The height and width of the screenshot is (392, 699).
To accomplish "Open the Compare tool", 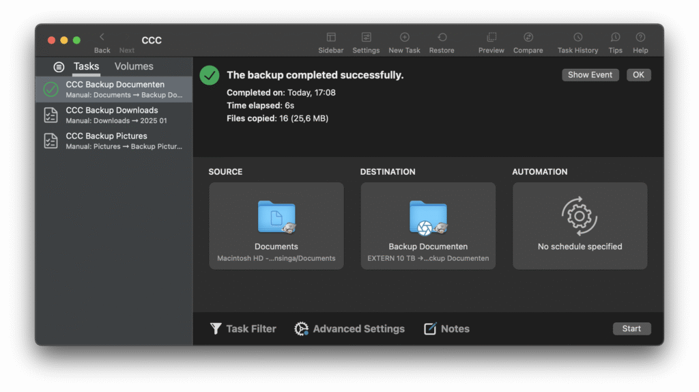I will pyautogui.click(x=528, y=37).
